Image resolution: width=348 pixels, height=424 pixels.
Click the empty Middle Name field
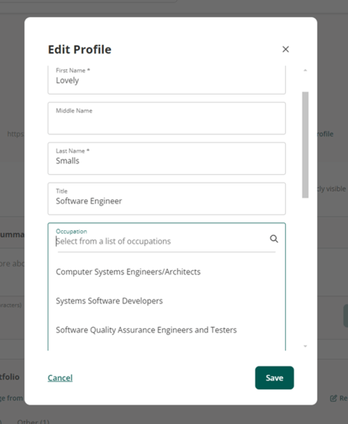point(167,118)
